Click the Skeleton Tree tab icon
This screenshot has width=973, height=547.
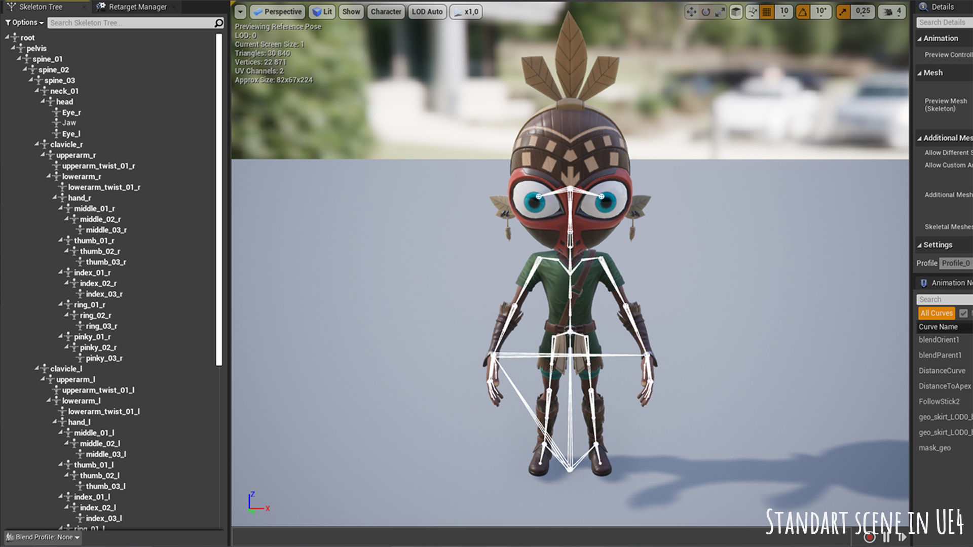point(12,7)
